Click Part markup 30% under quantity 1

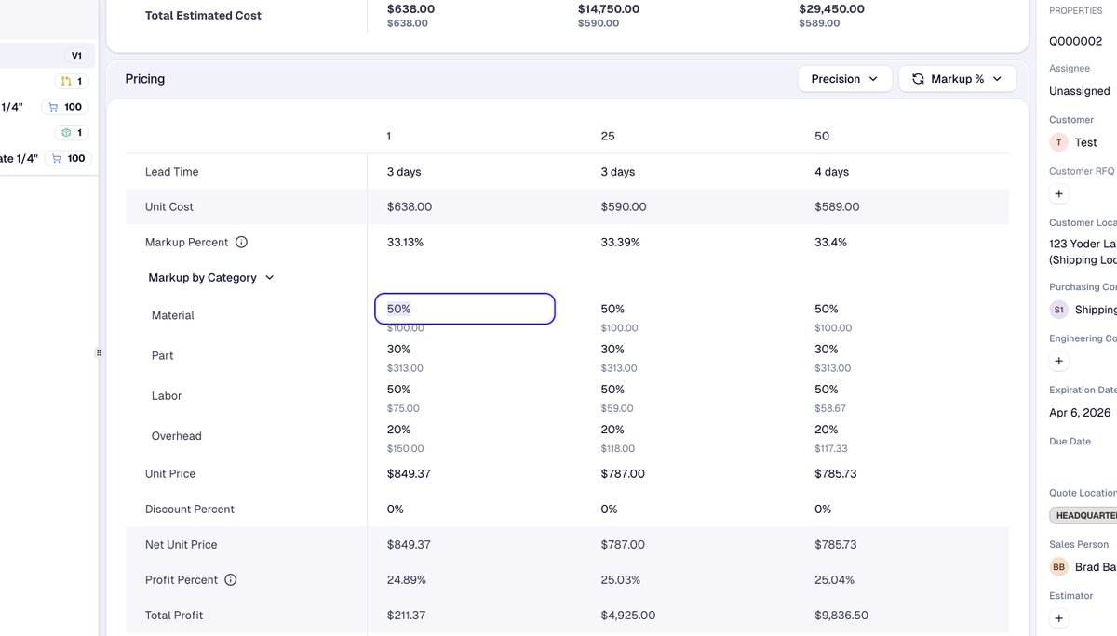pos(398,350)
